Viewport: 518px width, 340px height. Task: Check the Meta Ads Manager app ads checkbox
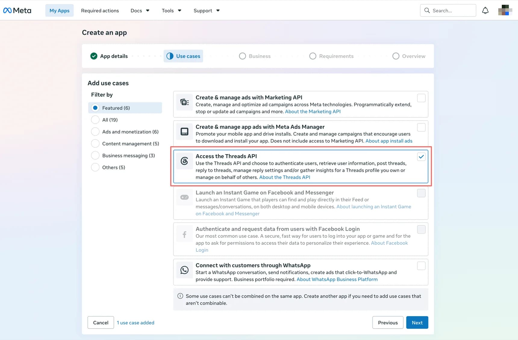[x=421, y=127]
